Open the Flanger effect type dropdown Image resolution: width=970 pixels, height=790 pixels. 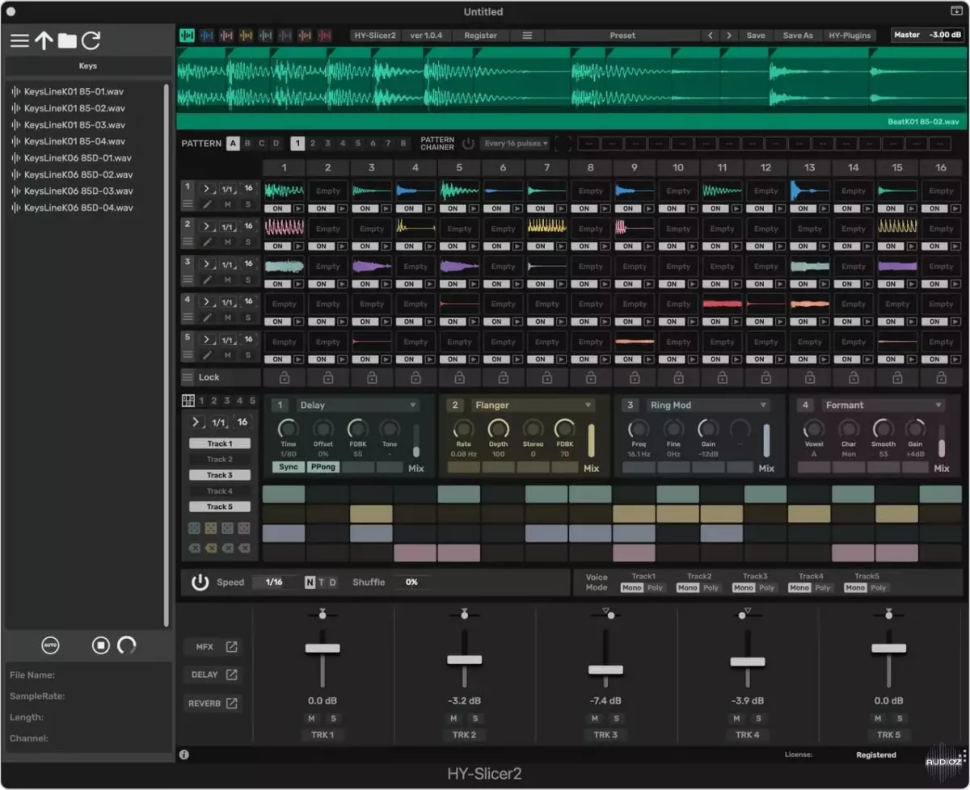(533, 406)
